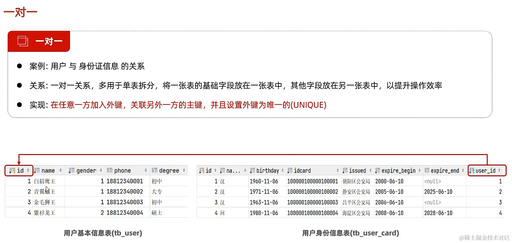Click the column icon beside birthday header
This screenshot has height=243, width=512.
tap(252, 171)
